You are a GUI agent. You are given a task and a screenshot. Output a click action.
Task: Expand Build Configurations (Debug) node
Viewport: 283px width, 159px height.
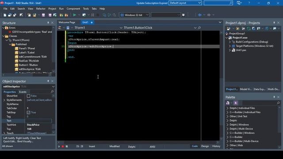coord(230,42)
